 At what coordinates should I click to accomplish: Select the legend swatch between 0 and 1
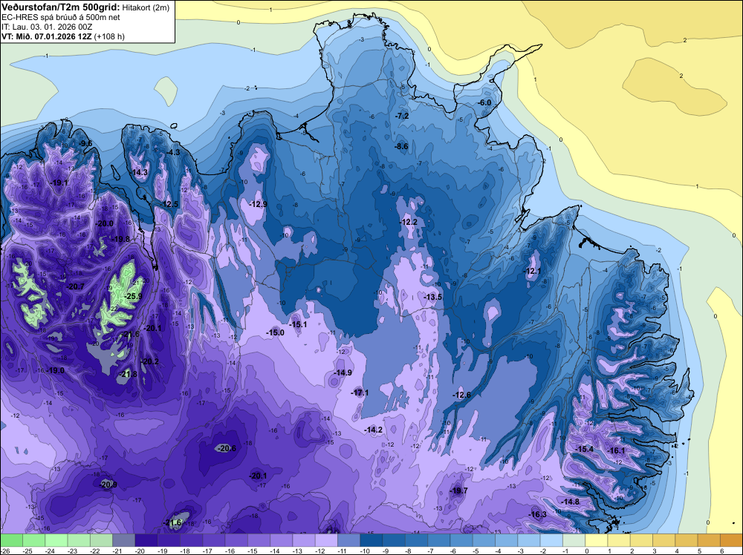coord(597,540)
